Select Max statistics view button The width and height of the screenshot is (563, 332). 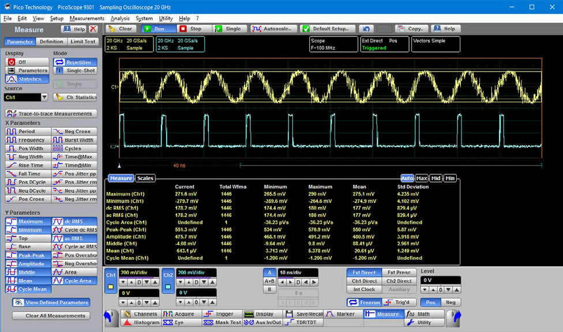[422, 178]
